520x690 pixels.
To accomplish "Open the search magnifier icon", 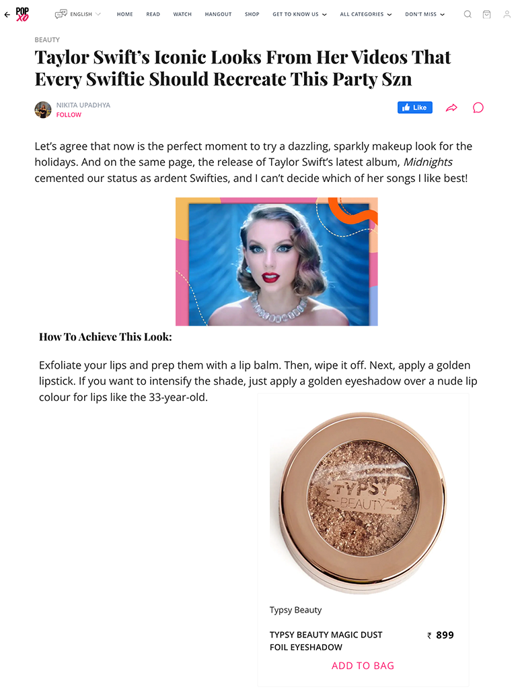I will [x=468, y=14].
